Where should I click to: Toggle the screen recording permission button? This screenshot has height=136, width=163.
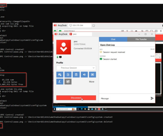(x=92, y=74)
